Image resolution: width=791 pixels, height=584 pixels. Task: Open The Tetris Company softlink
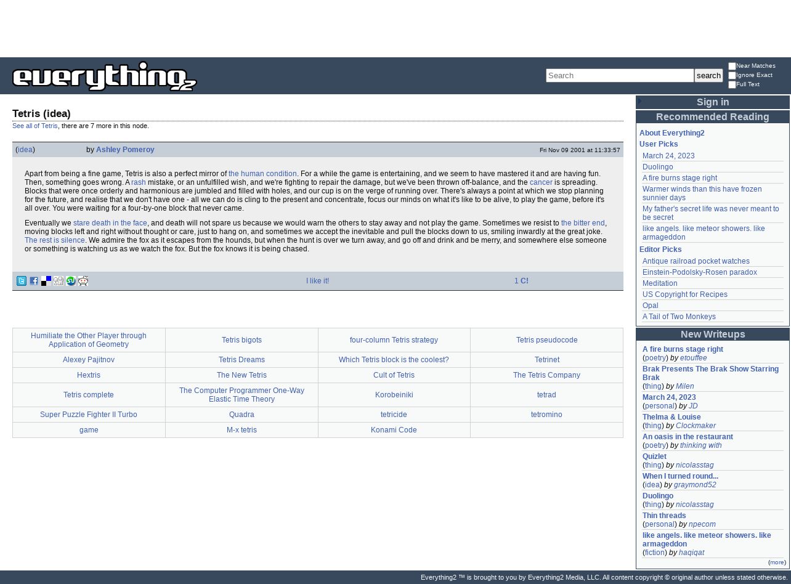tap(546, 375)
